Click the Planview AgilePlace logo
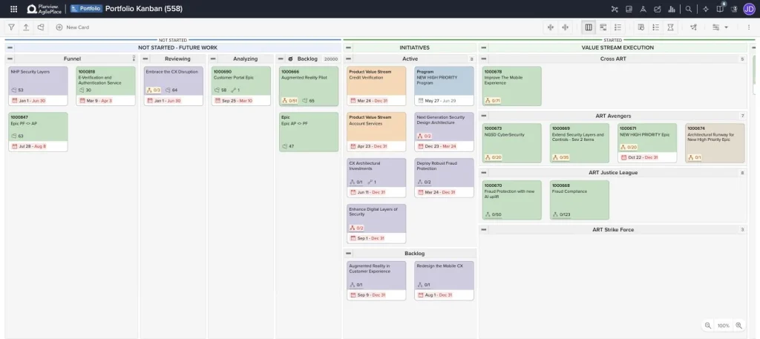The width and height of the screenshot is (760, 339). [44, 9]
